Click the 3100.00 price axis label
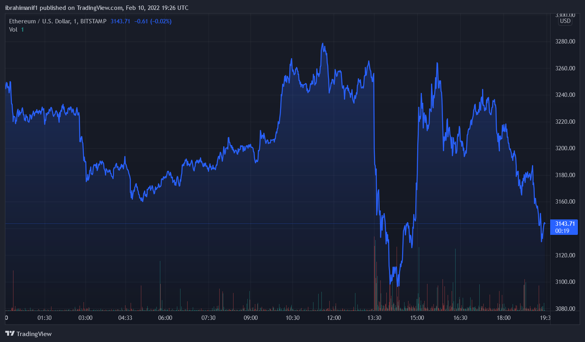Screen dimensions: 585x342 [565, 282]
